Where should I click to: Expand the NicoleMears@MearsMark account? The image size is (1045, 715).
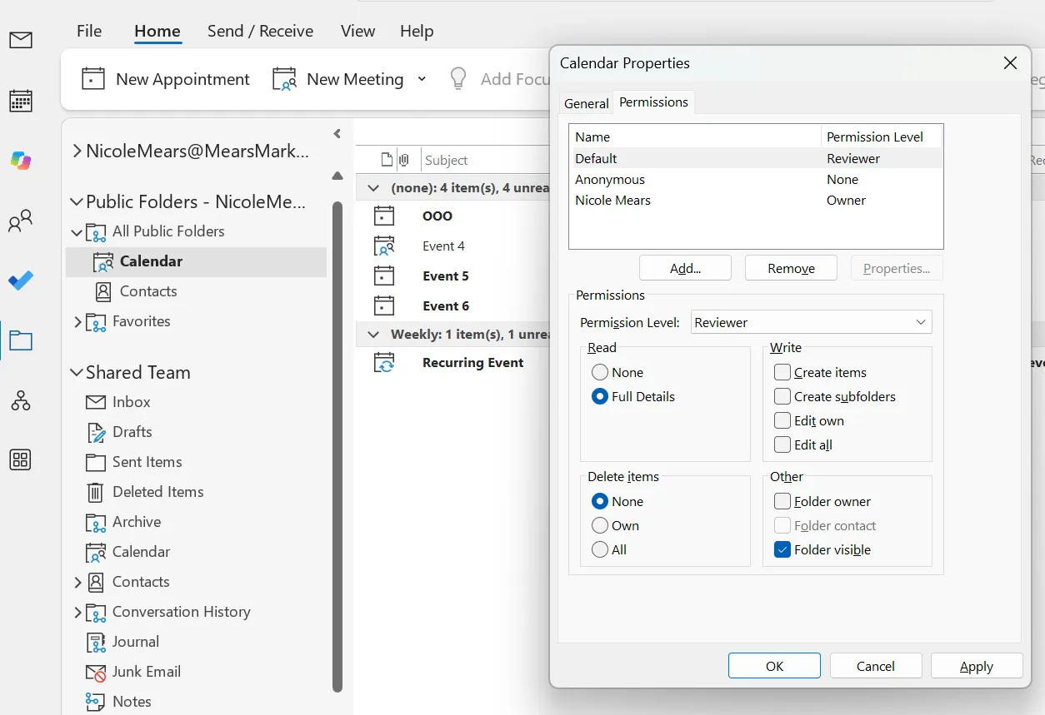coord(77,151)
